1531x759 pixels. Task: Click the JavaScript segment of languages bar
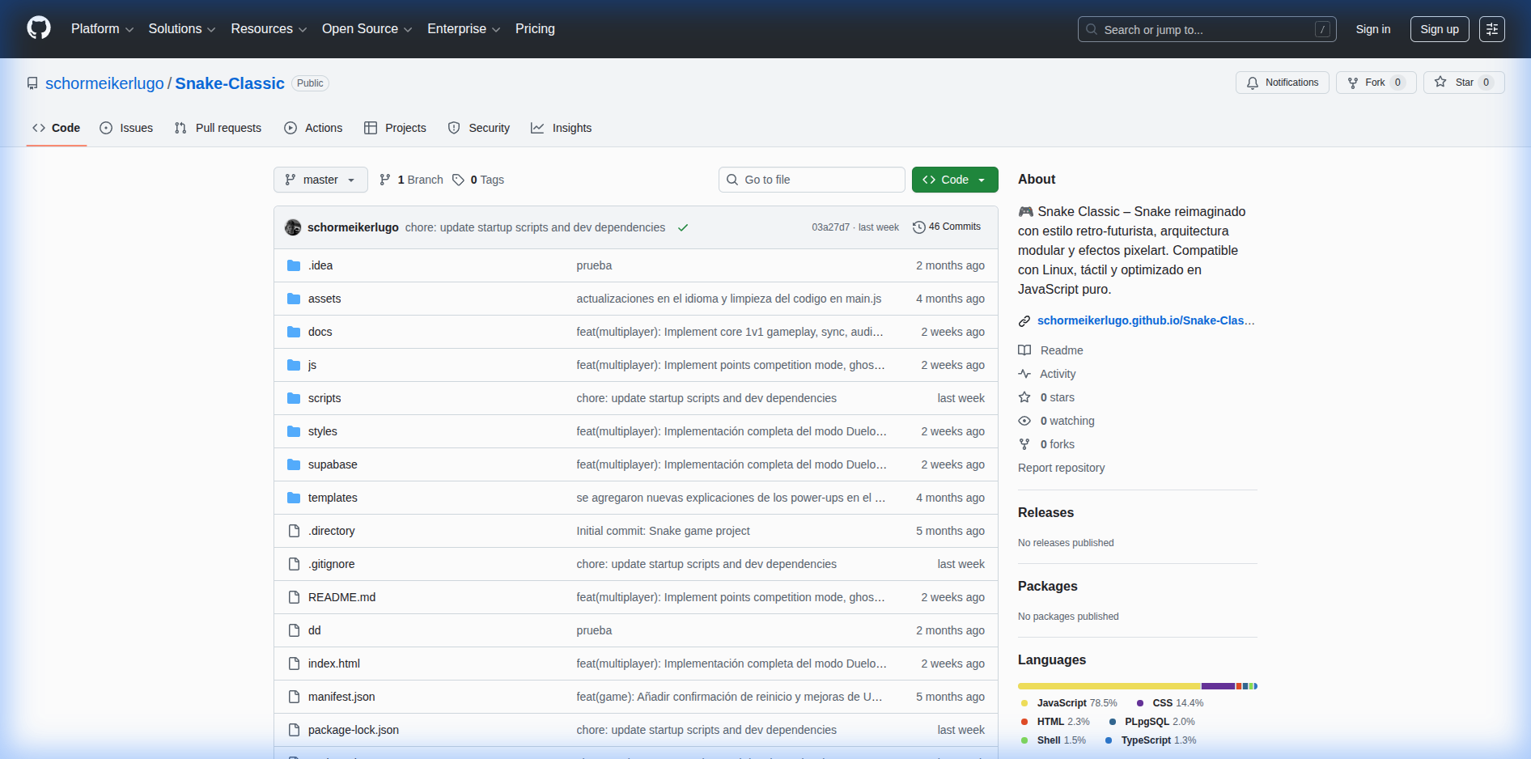(x=1109, y=686)
